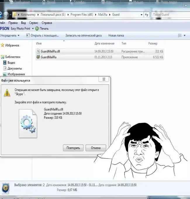Screen dimensions: 190x199
Task: Click the view options icon in toolbar
Action: point(179,35)
